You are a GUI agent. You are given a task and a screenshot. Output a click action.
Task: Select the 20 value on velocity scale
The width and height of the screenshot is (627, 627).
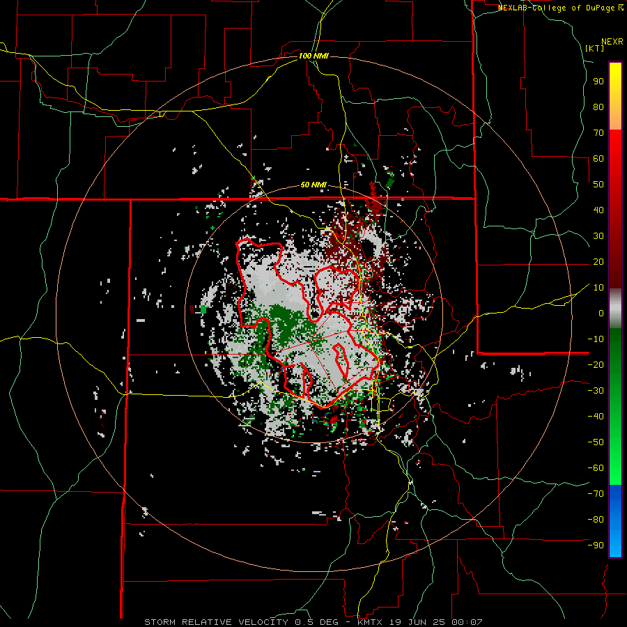click(x=598, y=262)
